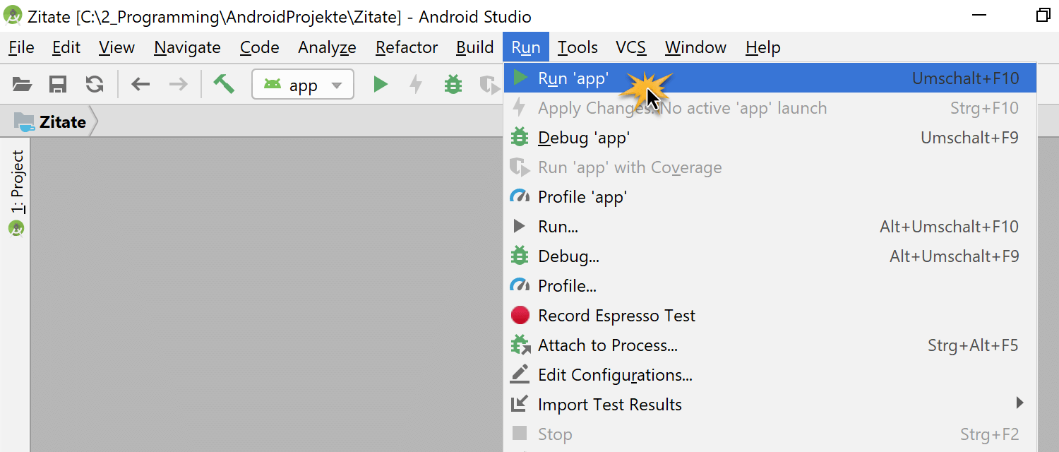This screenshot has width=1059, height=452.
Task: Select Apply Changes menu entry
Action: (770, 108)
